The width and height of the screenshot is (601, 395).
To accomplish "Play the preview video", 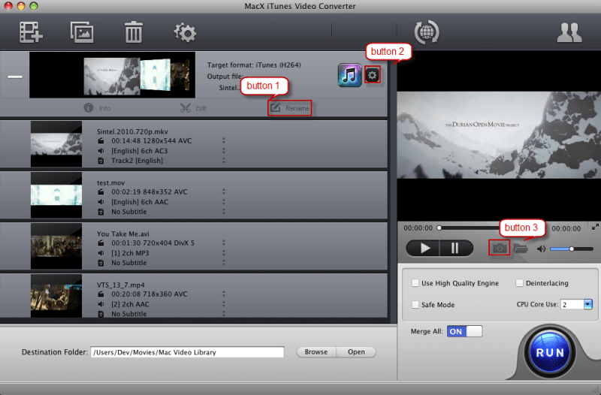I will click(x=423, y=249).
